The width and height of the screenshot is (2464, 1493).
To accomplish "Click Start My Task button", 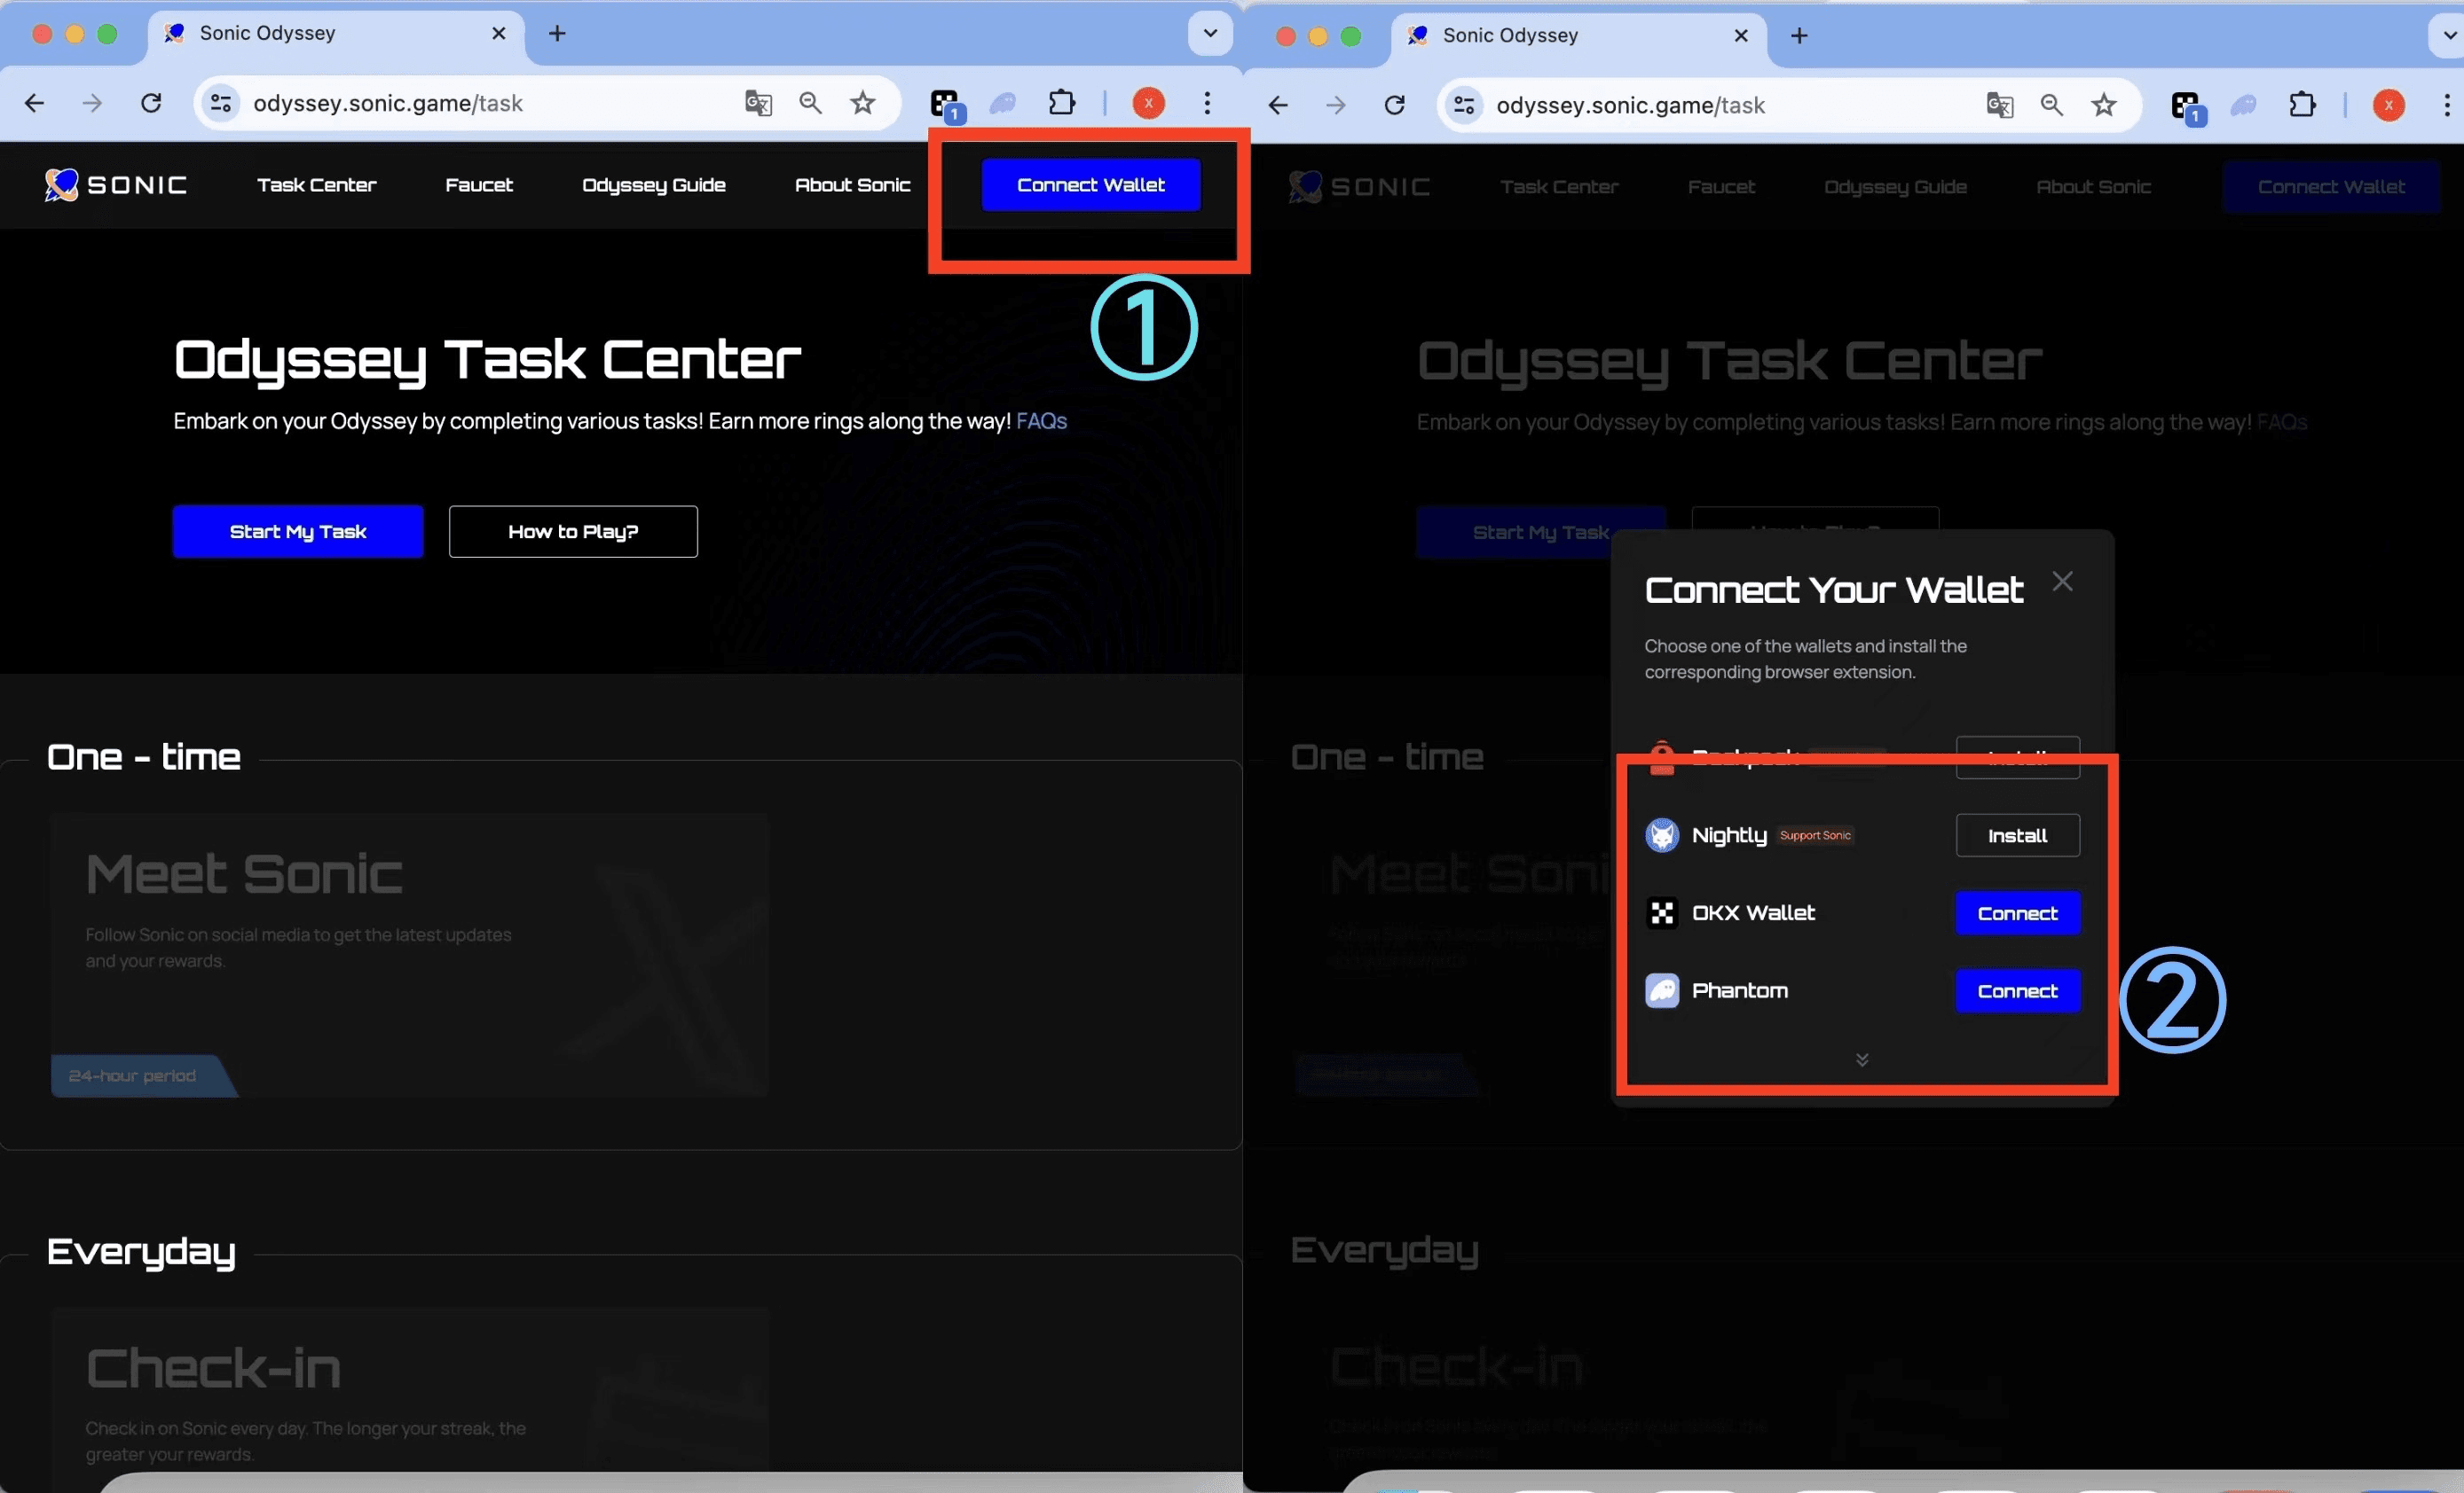I will point(297,531).
